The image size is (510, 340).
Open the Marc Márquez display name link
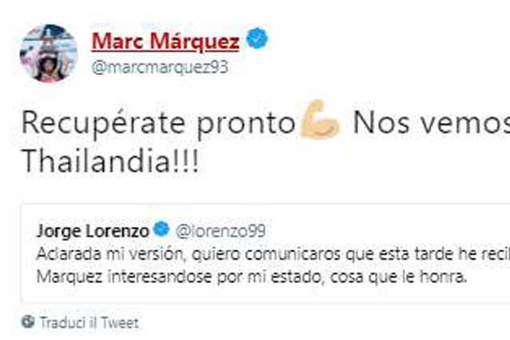(x=165, y=42)
